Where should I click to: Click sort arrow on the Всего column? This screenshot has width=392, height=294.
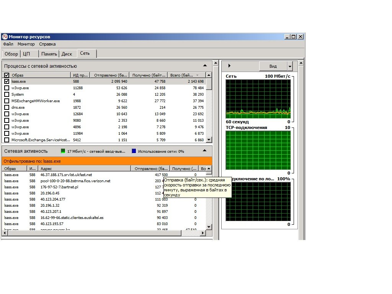[198, 75]
